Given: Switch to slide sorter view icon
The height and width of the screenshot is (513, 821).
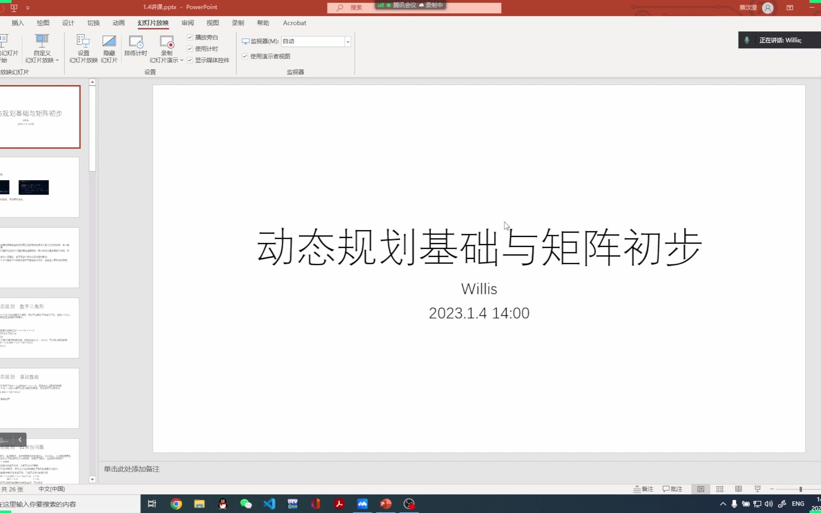Looking at the screenshot, I should pos(719,489).
